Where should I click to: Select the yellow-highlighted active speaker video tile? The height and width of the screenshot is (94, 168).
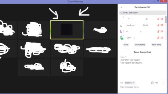67,30
